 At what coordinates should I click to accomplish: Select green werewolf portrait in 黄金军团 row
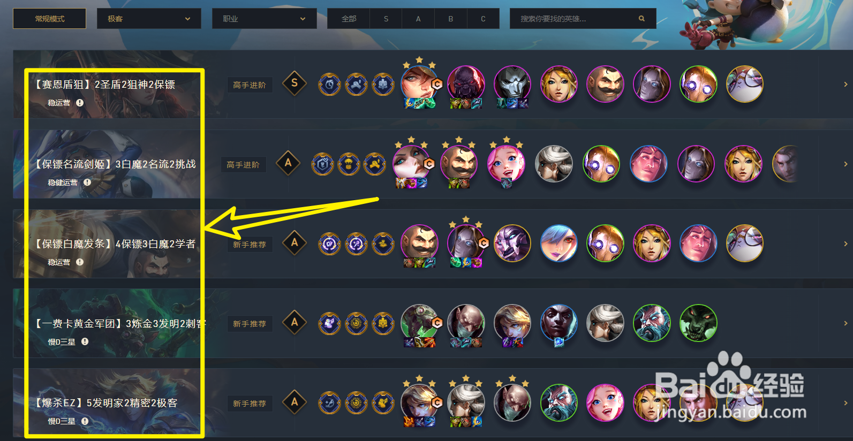point(698,323)
